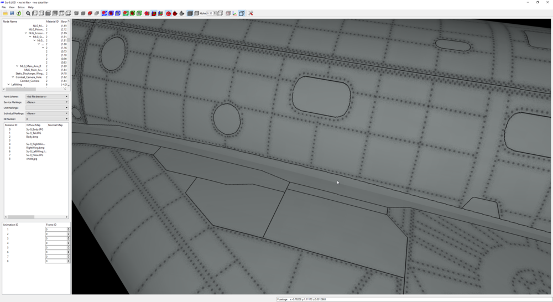Click the Alpha value stepper arrows

[215, 13]
